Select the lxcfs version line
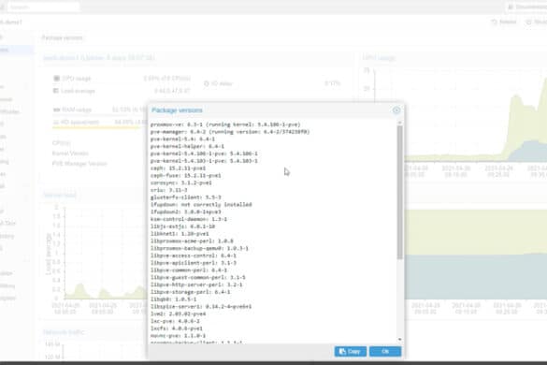 (x=177, y=328)
